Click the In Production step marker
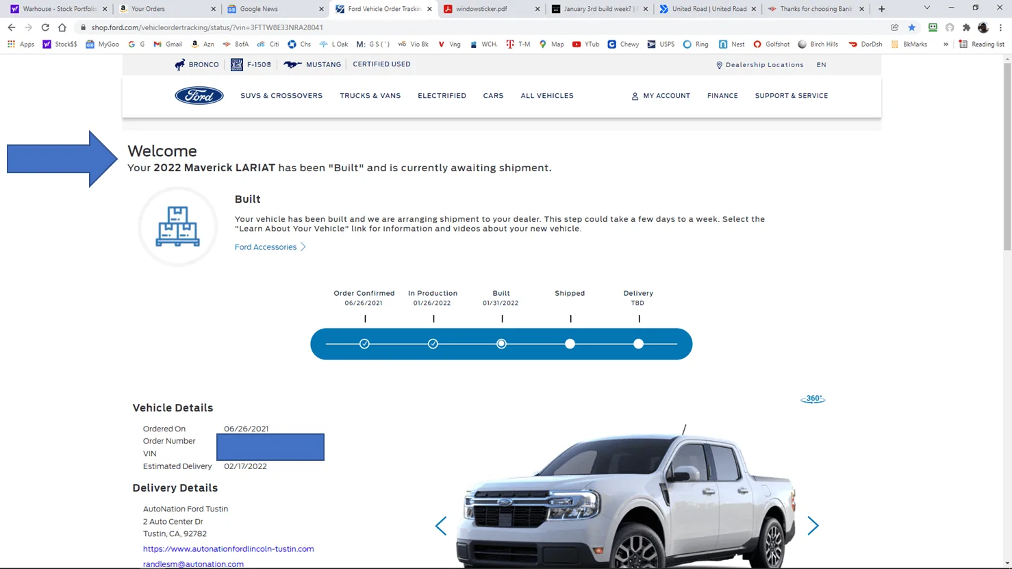Screen dimensions: 1012x569 [x=433, y=344]
